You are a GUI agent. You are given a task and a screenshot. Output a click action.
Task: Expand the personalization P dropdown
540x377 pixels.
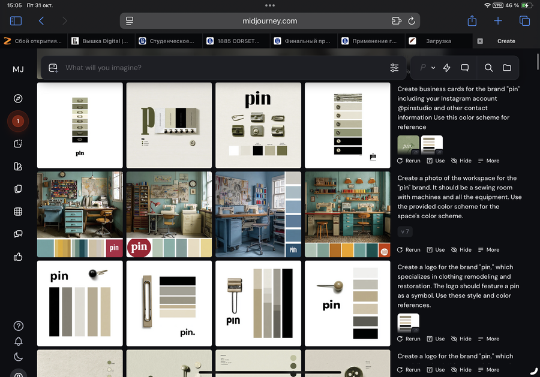tap(427, 68)
